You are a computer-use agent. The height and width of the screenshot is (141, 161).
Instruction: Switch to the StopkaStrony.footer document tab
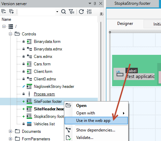(x=132, y=3)
